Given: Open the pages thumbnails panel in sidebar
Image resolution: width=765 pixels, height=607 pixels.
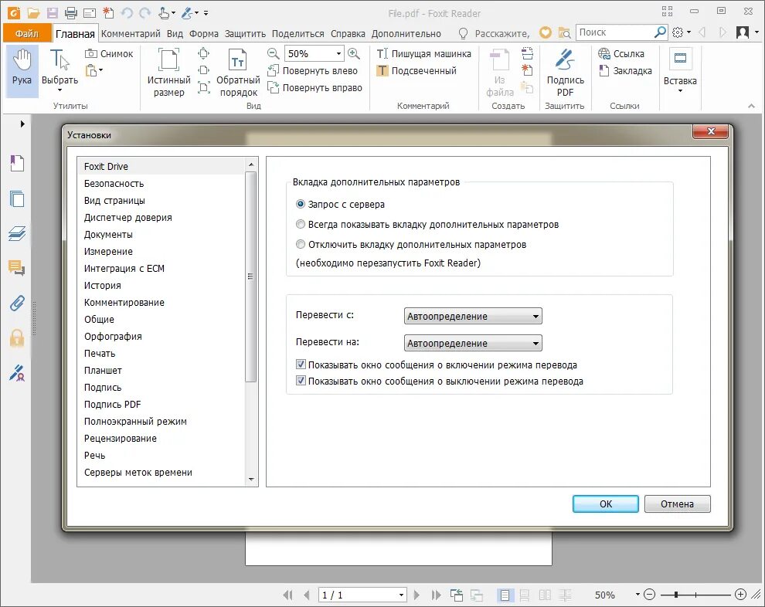Looking at the screenshot, I should pyautogui.click(x=17, y=198).
